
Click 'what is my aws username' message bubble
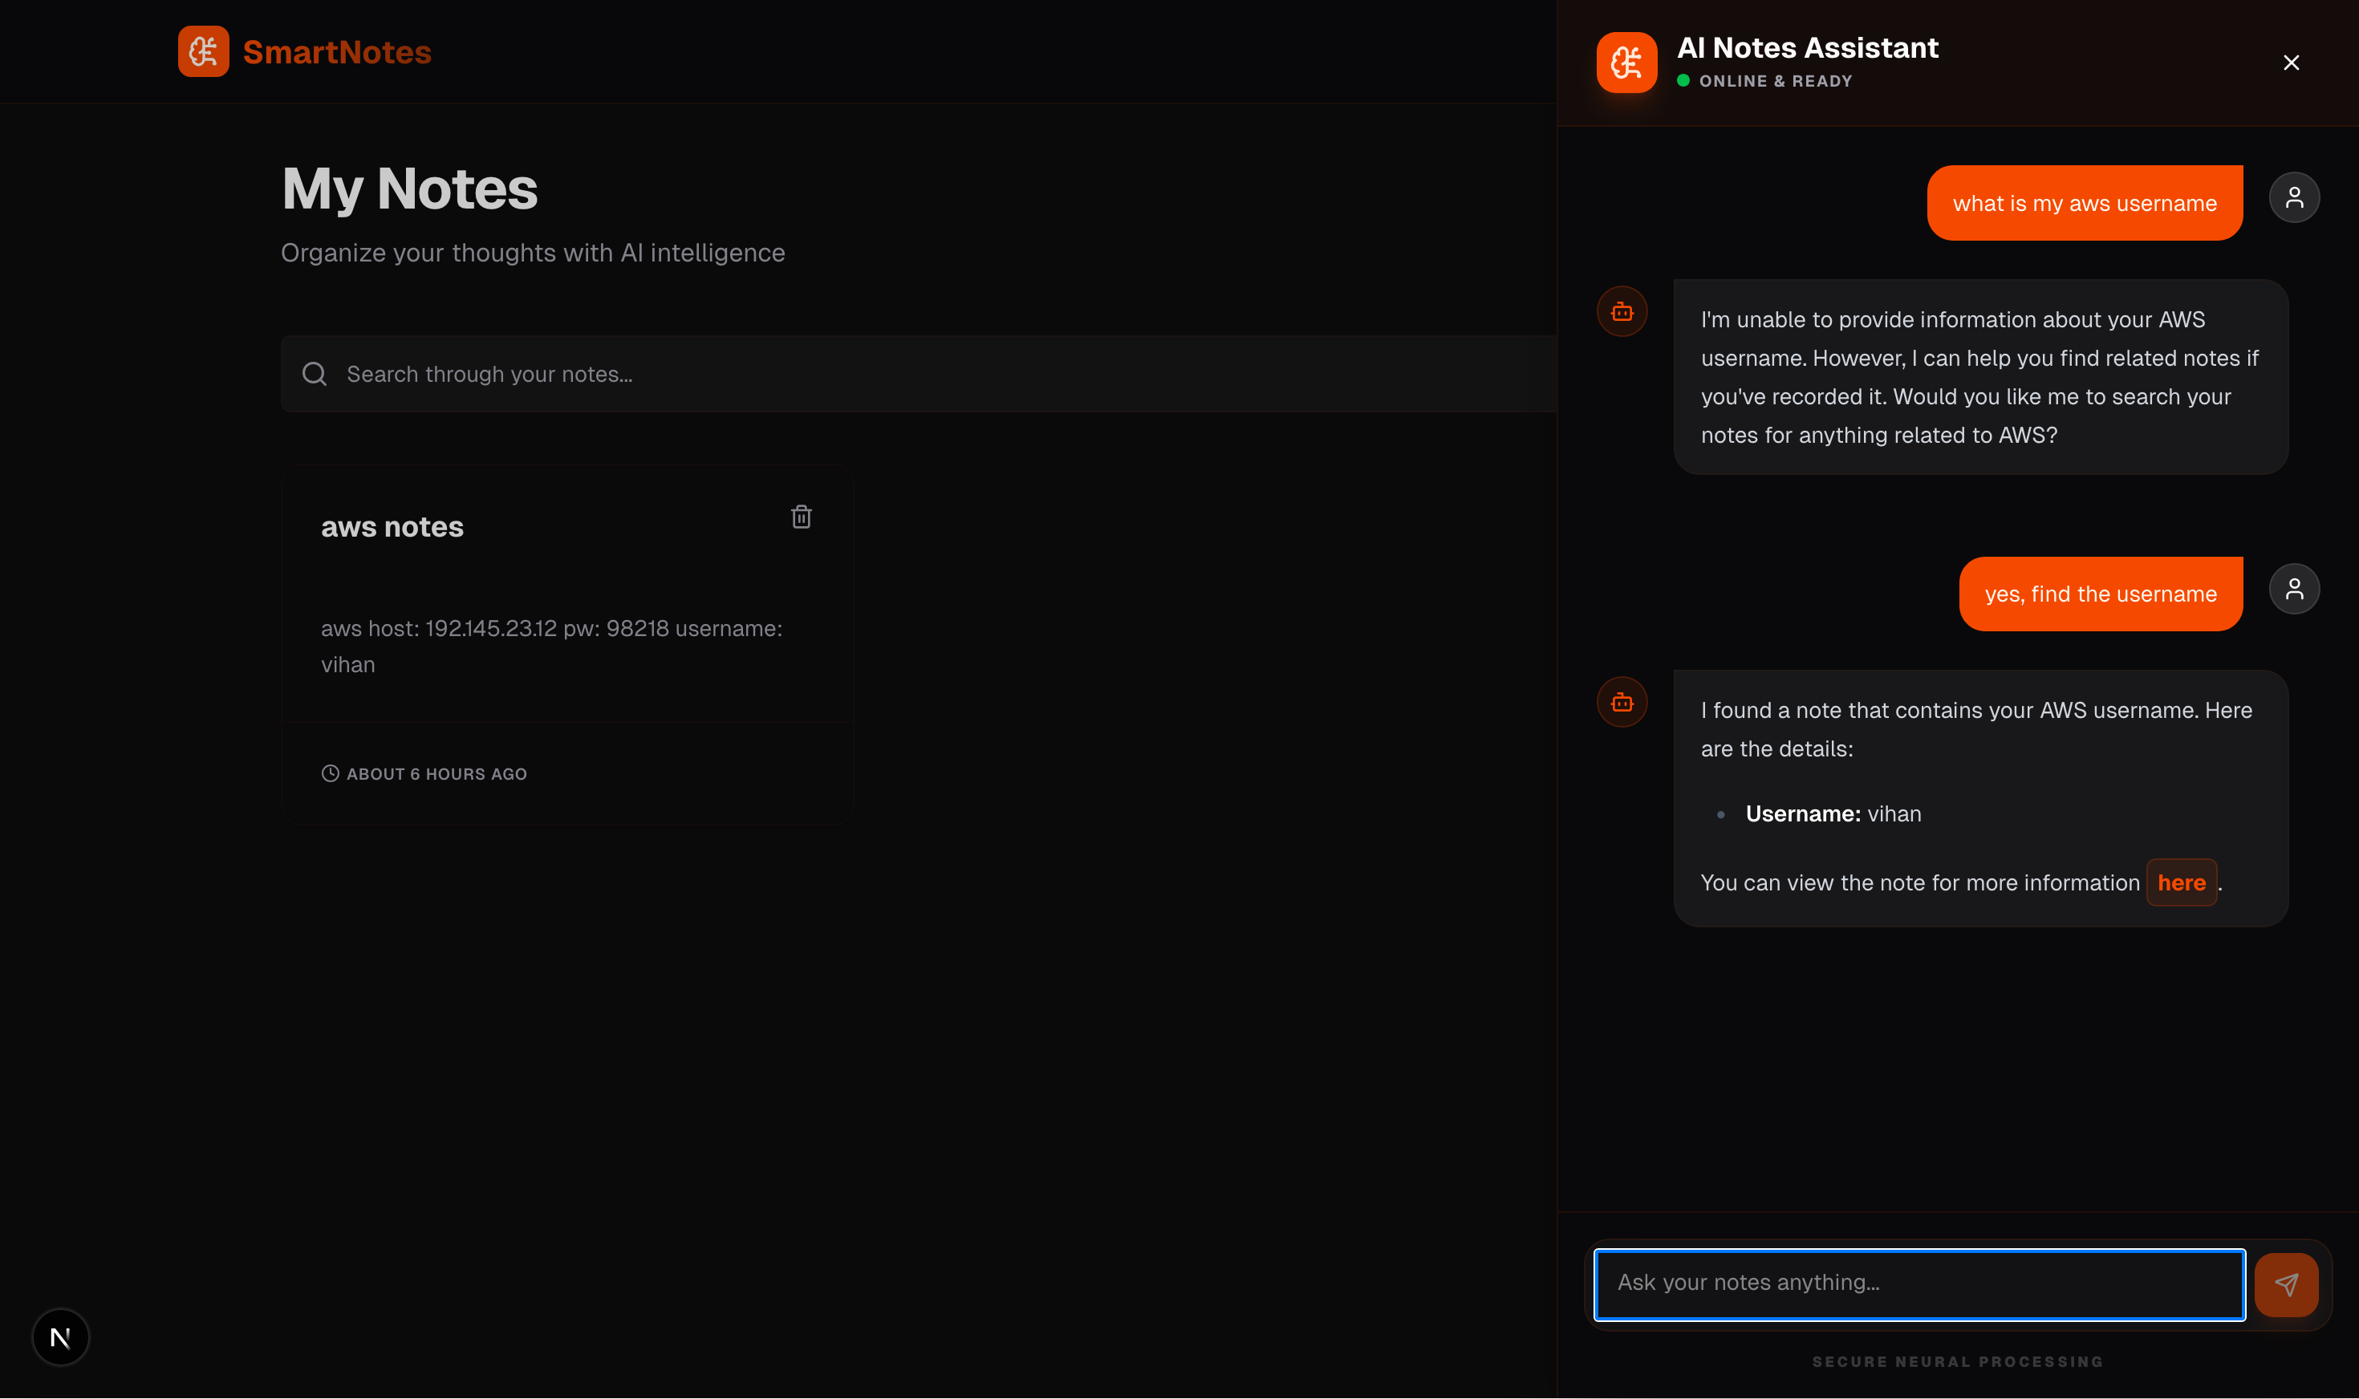pos(2084,204)
